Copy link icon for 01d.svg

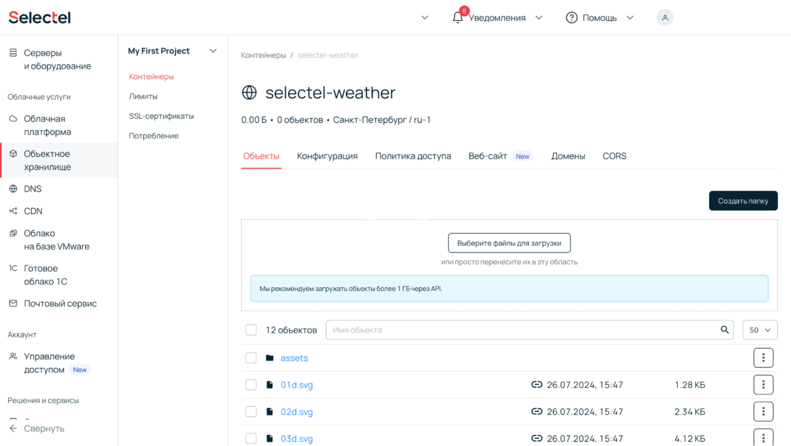pos(537,385)
